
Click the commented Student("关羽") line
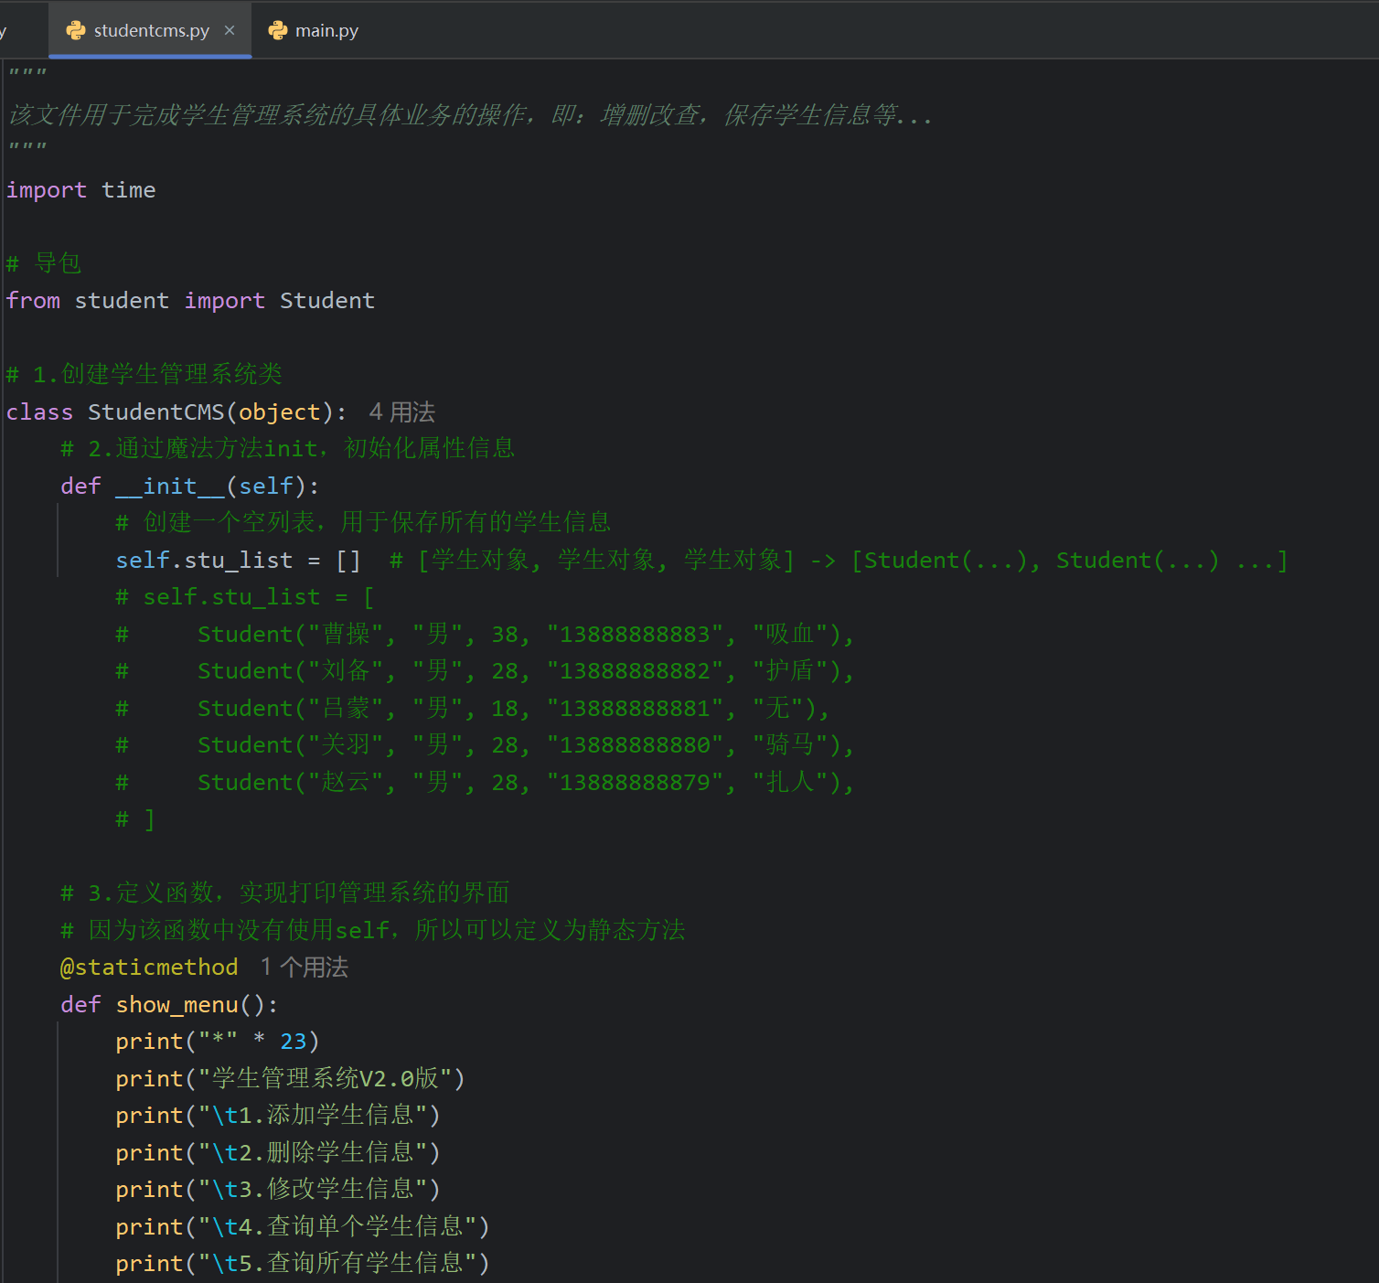(x=485, y=745)
